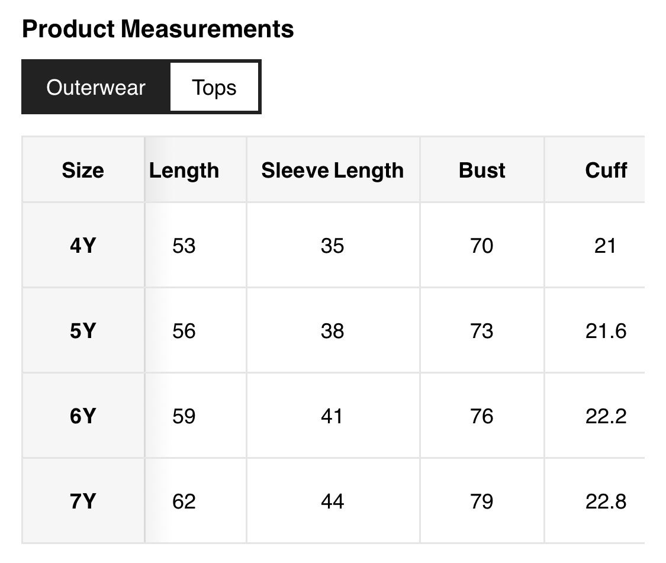This screenshot has height=563, width=666.
Task: Click the Cuff column header
Action: tap(606, 170)
